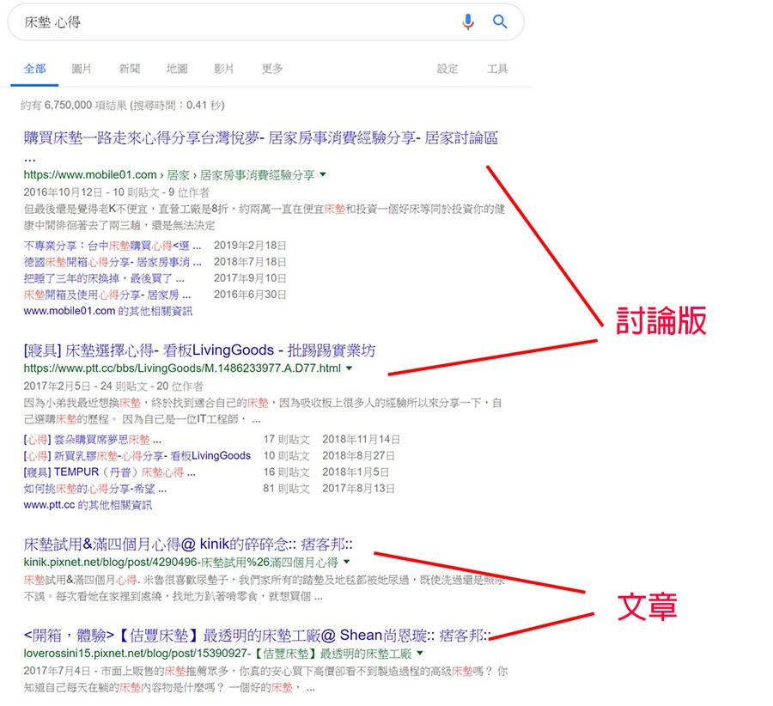
Task: Click www.ptt.cc 的其他相關資訊 link
Action: [88, 505]
